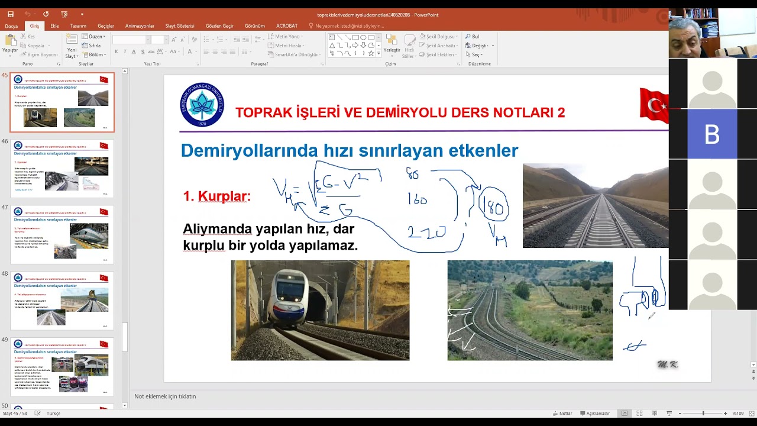Click Clear All Formatting icon
Viewport: 757px width, 426px height.
coord(195,40)
